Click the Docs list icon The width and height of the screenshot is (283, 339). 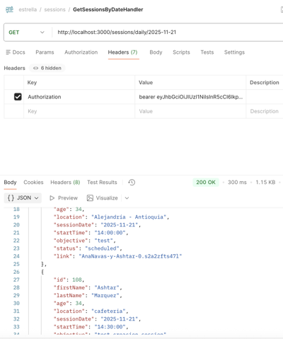[8, 52]
